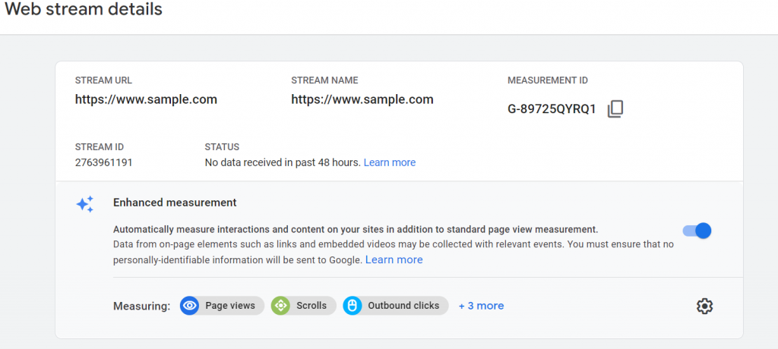Select Measurement ID text G-89725QYRQ1
The width and height of the screenshot is (778, 349).
552,109
